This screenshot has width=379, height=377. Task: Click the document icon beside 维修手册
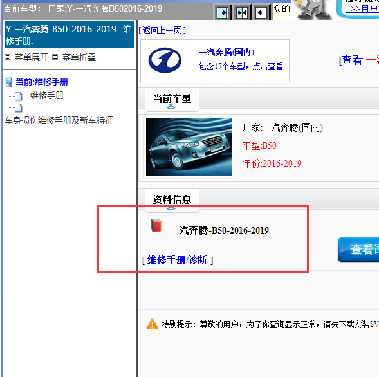19,96
